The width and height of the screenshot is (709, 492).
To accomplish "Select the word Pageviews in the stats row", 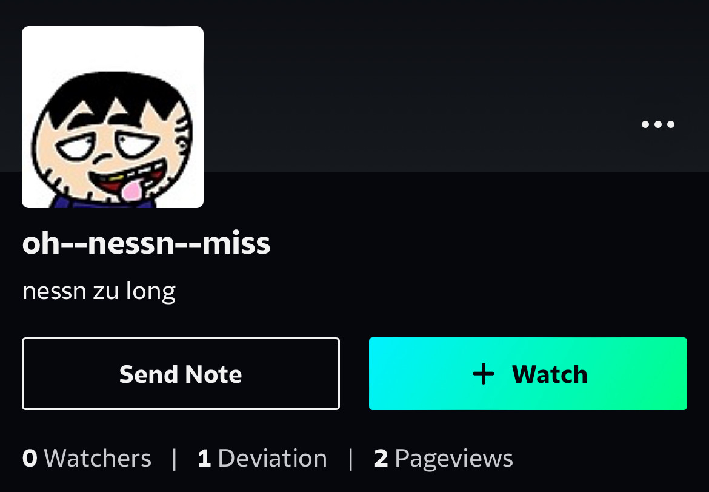I will 454,459.
